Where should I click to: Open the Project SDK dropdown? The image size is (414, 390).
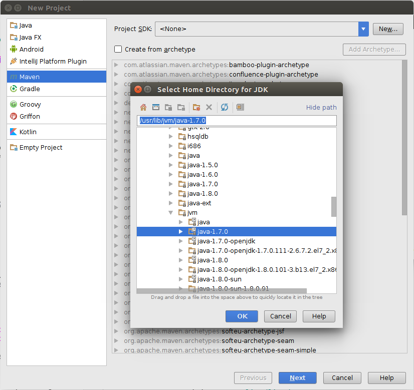tap(363, 29)
